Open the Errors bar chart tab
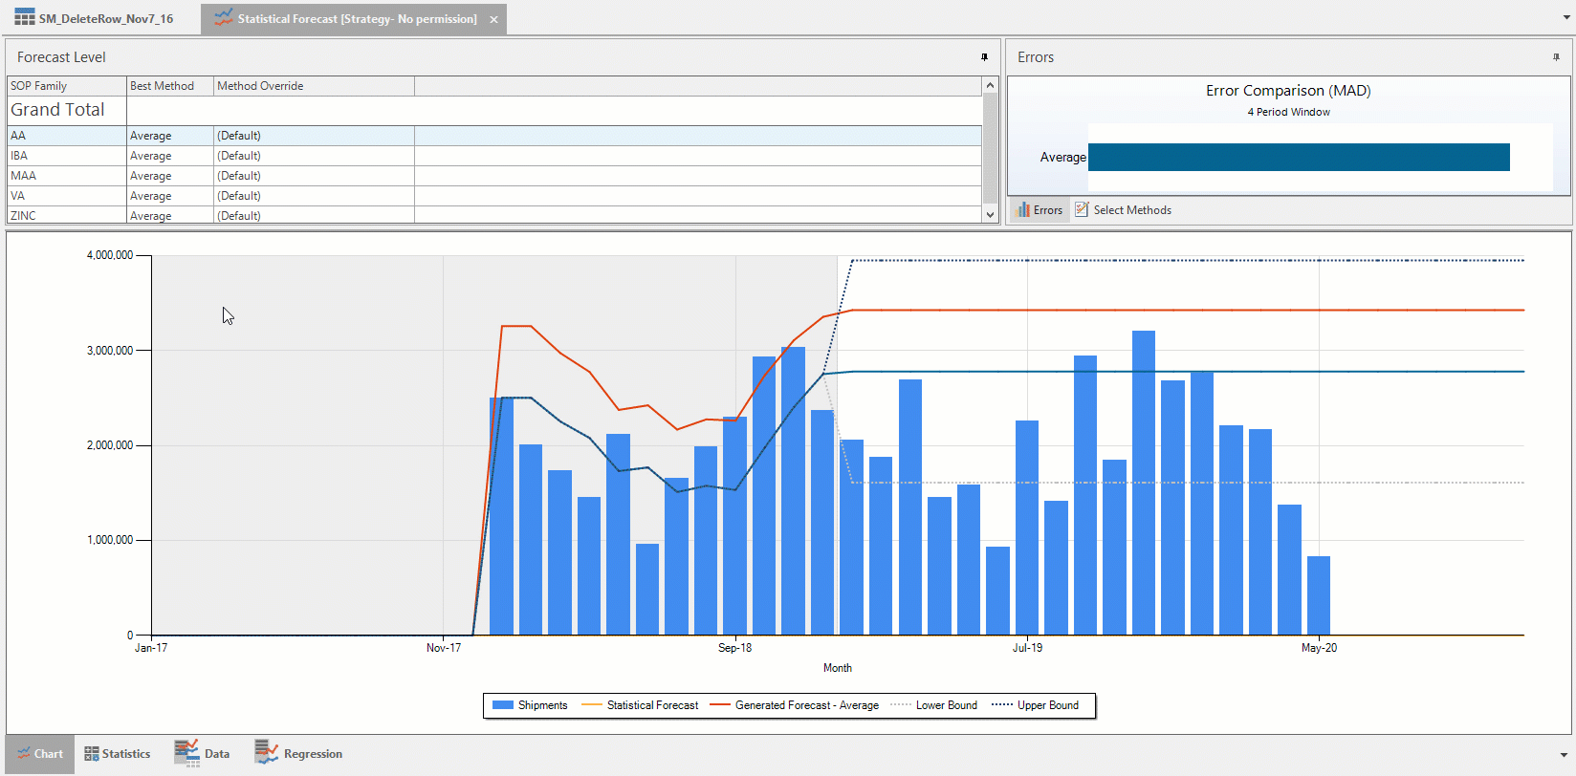Viewport: 1576px width, 776px height. tap(1040, 210)
